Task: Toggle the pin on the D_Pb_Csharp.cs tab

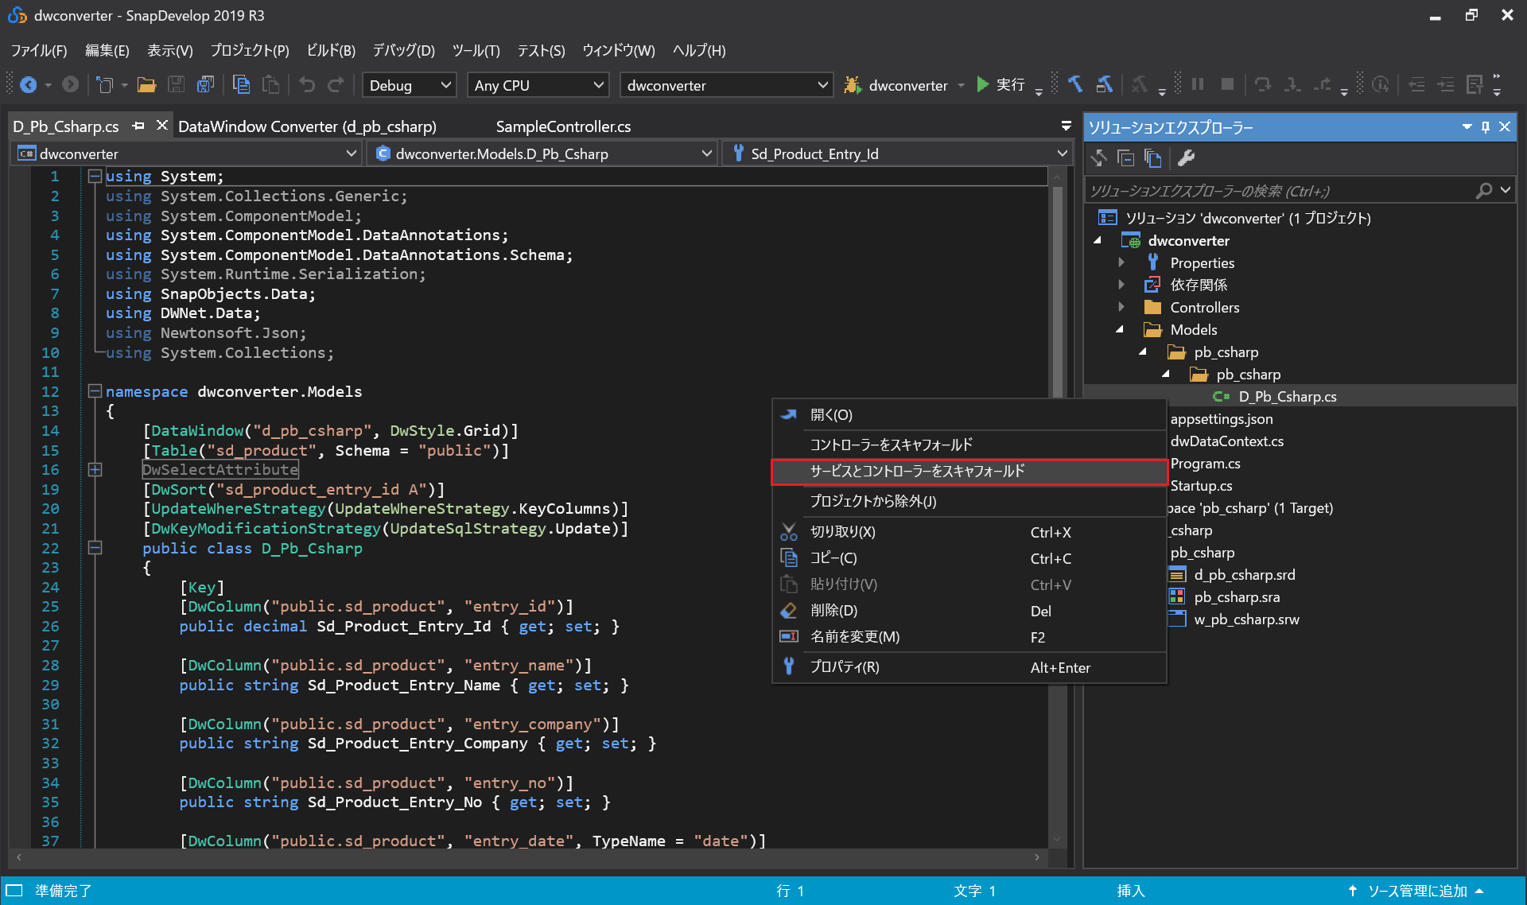Action: 139,126
